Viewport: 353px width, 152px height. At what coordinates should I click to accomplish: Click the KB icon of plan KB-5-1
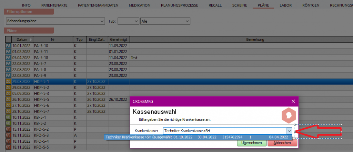pos(8,117)
